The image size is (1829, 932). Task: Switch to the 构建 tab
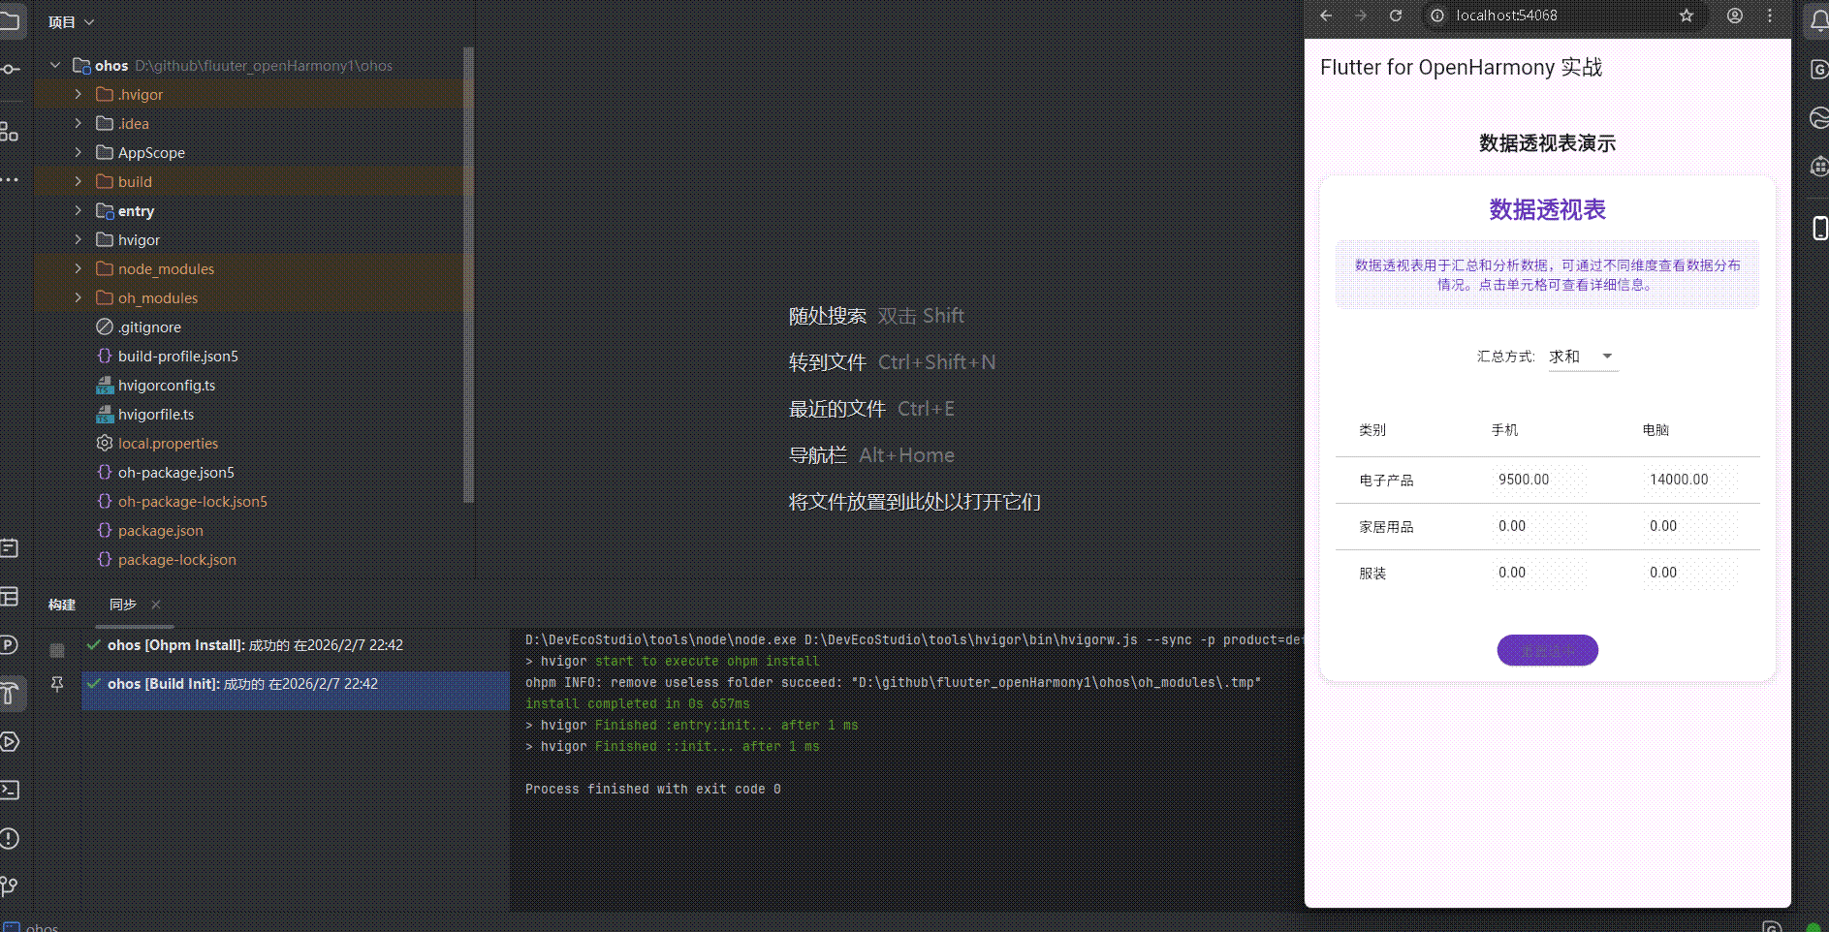[x=62, y=605]
